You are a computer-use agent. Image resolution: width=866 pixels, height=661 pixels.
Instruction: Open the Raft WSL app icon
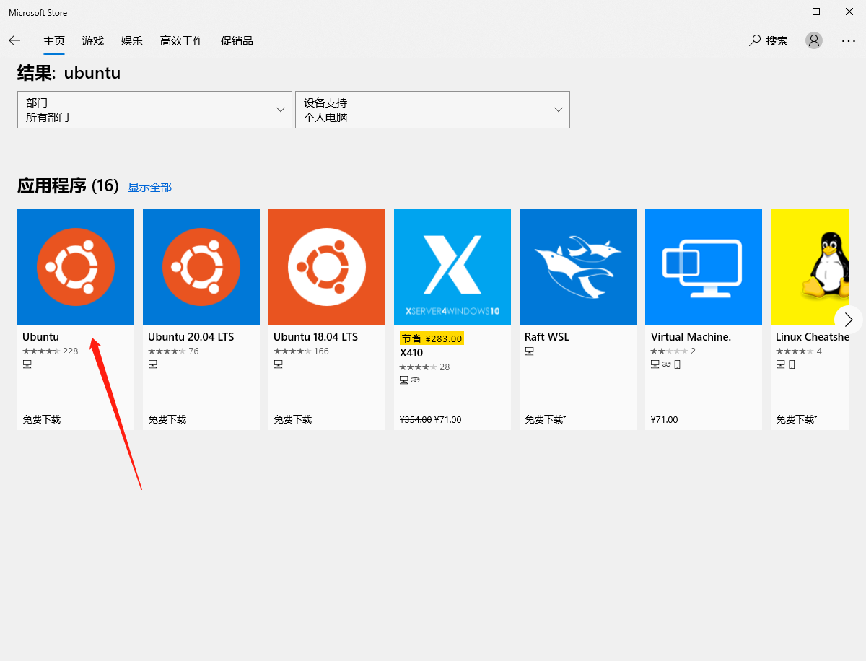(578, 267)
